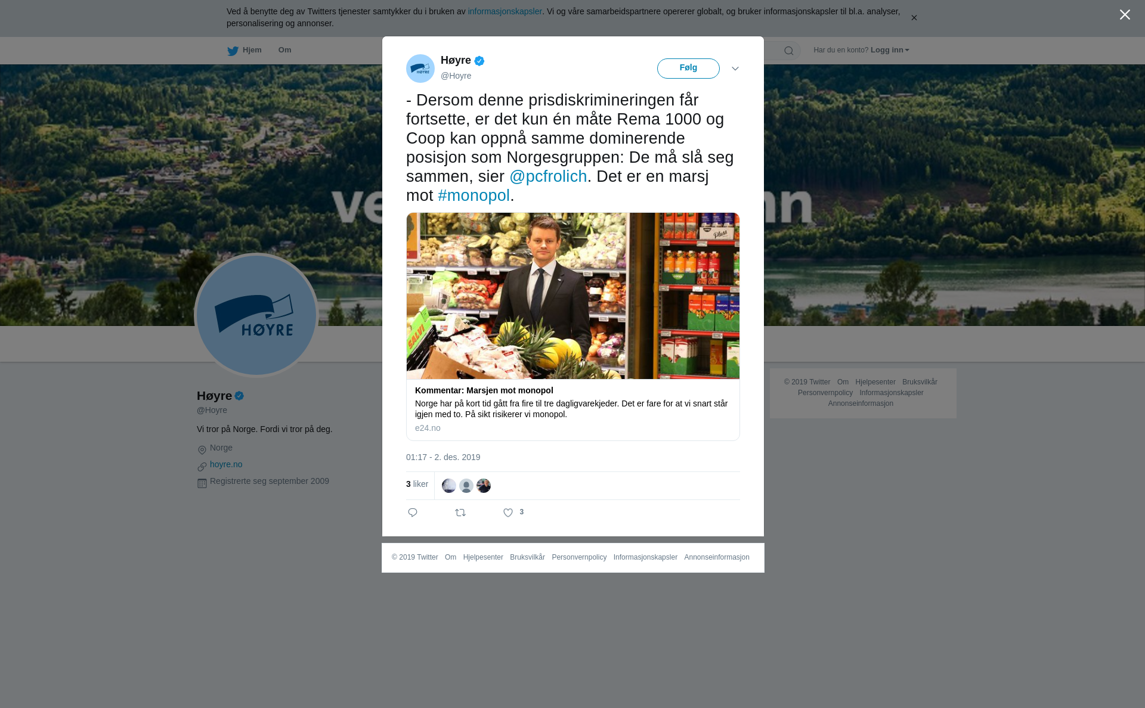The width and height of the screenshot is (1145, 708).
Task: Open the Logg inn dropdown
Action: (x=890, y=50)
